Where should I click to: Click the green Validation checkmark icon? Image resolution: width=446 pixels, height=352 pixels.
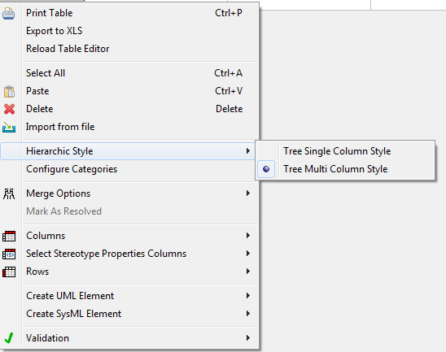(x=9, y=338)
